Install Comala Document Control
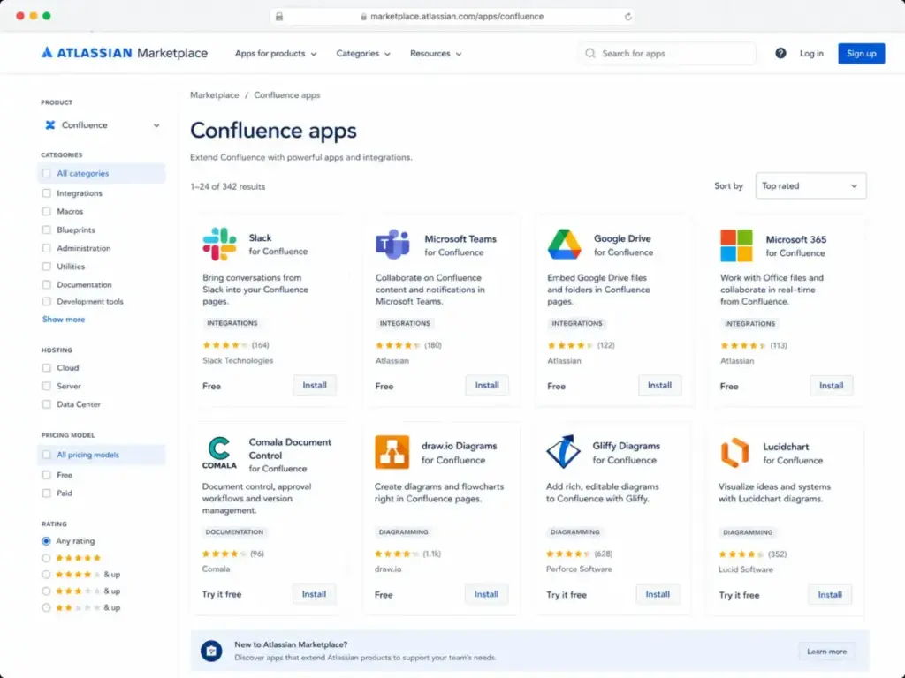 pyautogui.click(x=314, y=594)
